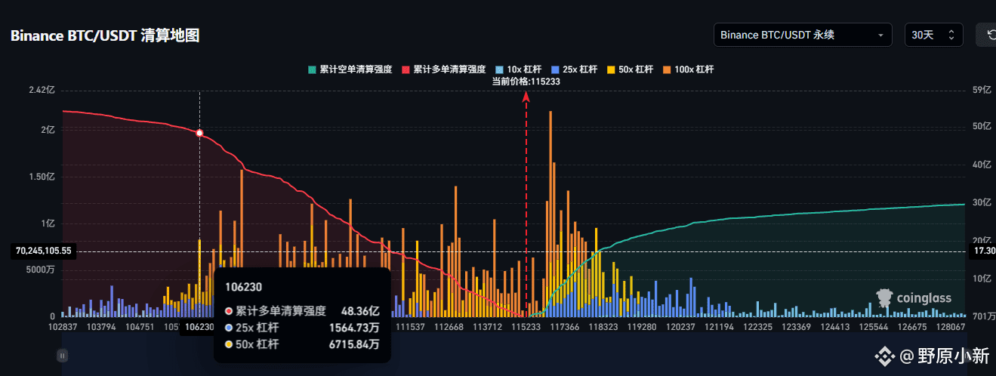Click the chart zoom slider pause handle
The image size is (996, 376).
[63, 355]
